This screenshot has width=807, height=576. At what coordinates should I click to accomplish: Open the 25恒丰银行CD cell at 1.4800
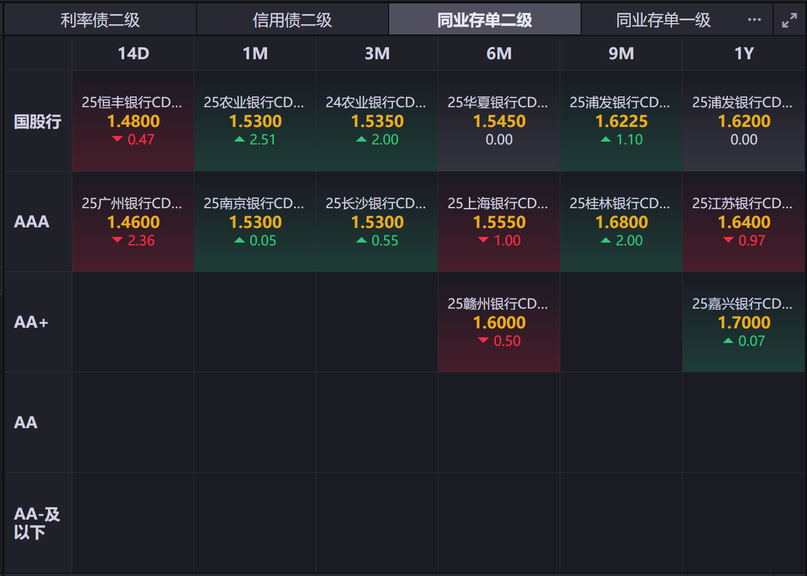tap(133, 121)
